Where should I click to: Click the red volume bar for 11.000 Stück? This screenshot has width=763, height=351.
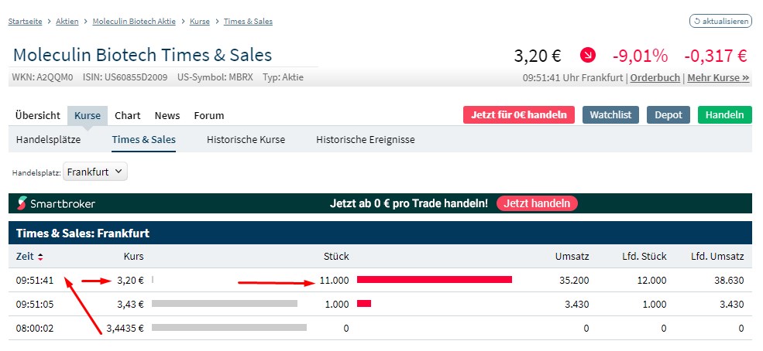click(435, 279)
